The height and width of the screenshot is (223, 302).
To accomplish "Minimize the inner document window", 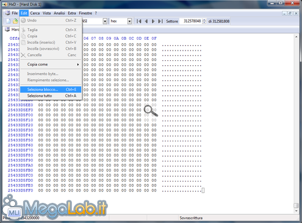I will point(284,13).
